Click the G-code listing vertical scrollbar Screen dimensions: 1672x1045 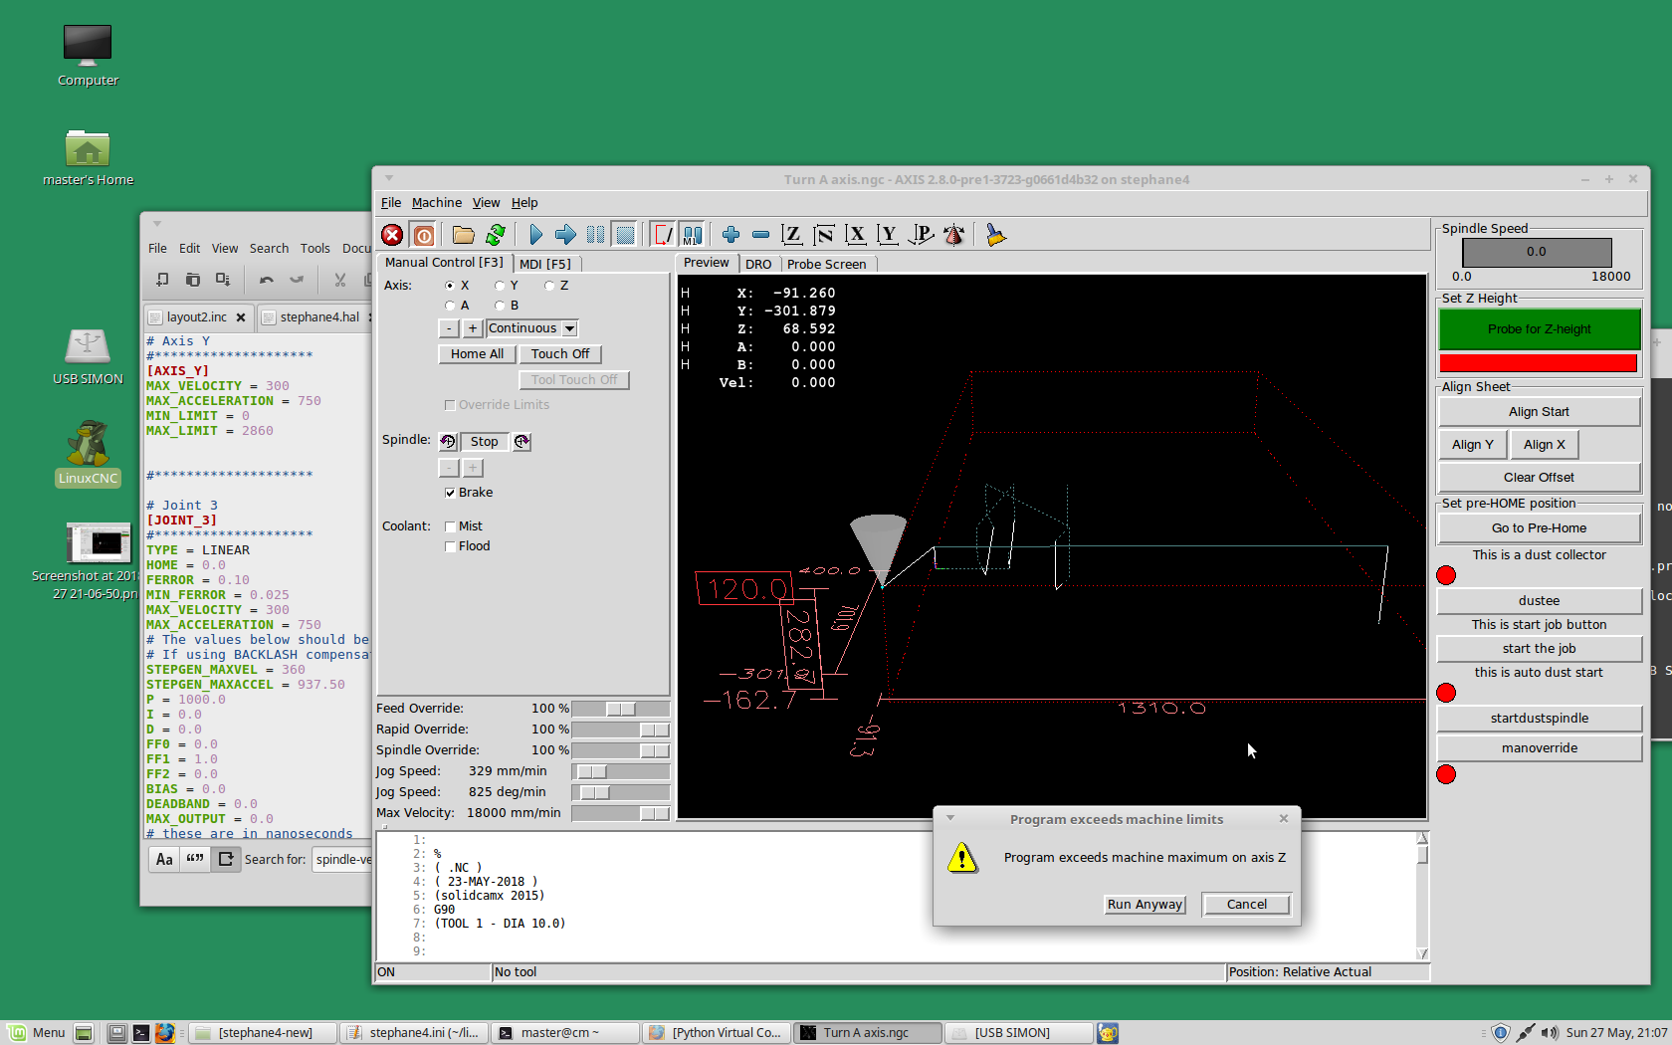pos(1422,896)
